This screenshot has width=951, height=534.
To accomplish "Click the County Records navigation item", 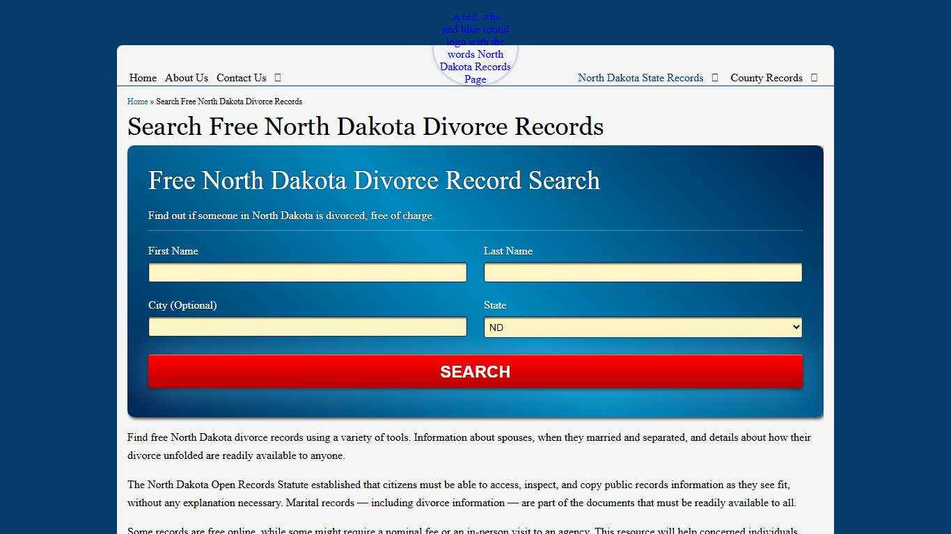I will [x=766, y=78].
